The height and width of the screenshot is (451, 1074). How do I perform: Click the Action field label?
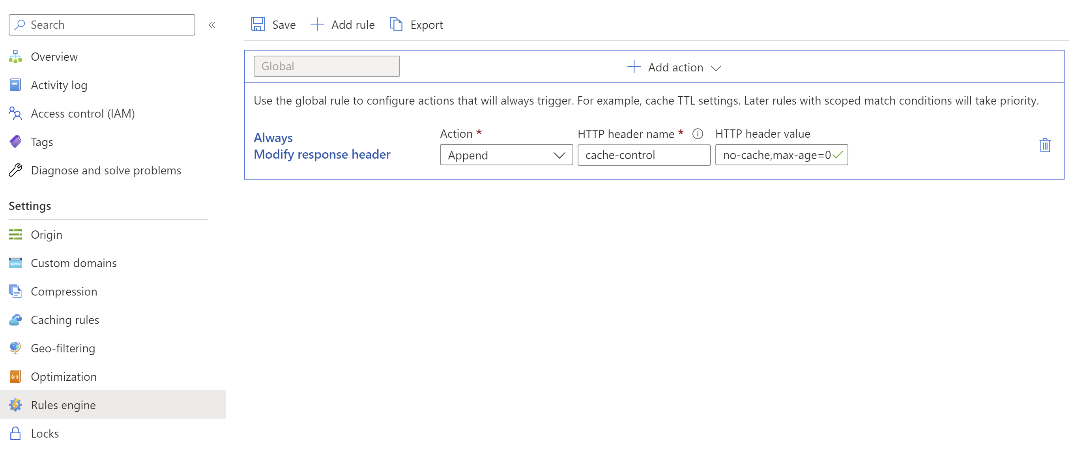coord(456,134)
